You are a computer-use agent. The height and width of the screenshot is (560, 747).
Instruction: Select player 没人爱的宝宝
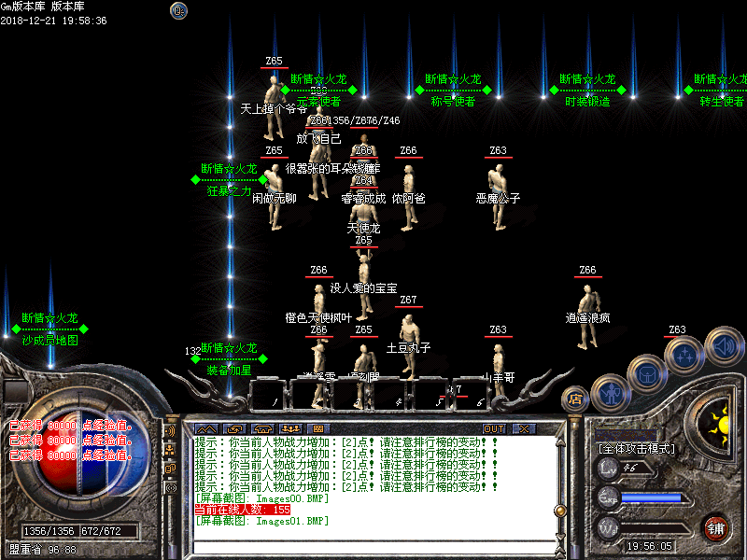pyautogui.click(x=363, y=286)
